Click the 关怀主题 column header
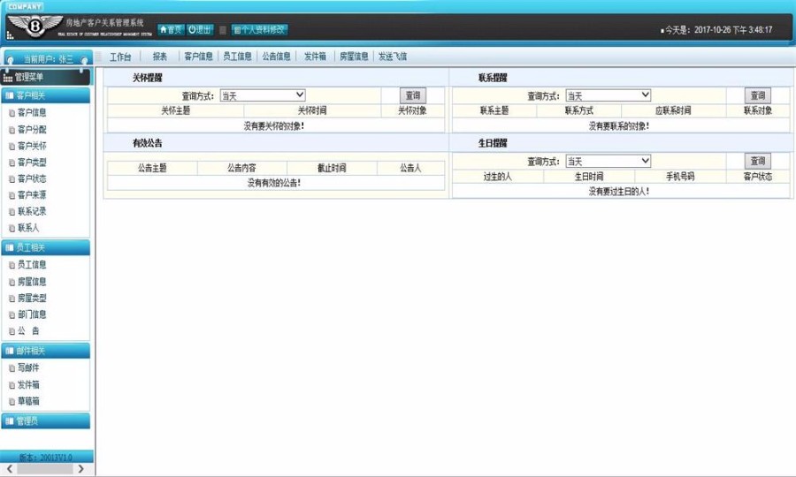Image resolution: width=796 pixels, height=477 pixels. (x=176, y=110)
